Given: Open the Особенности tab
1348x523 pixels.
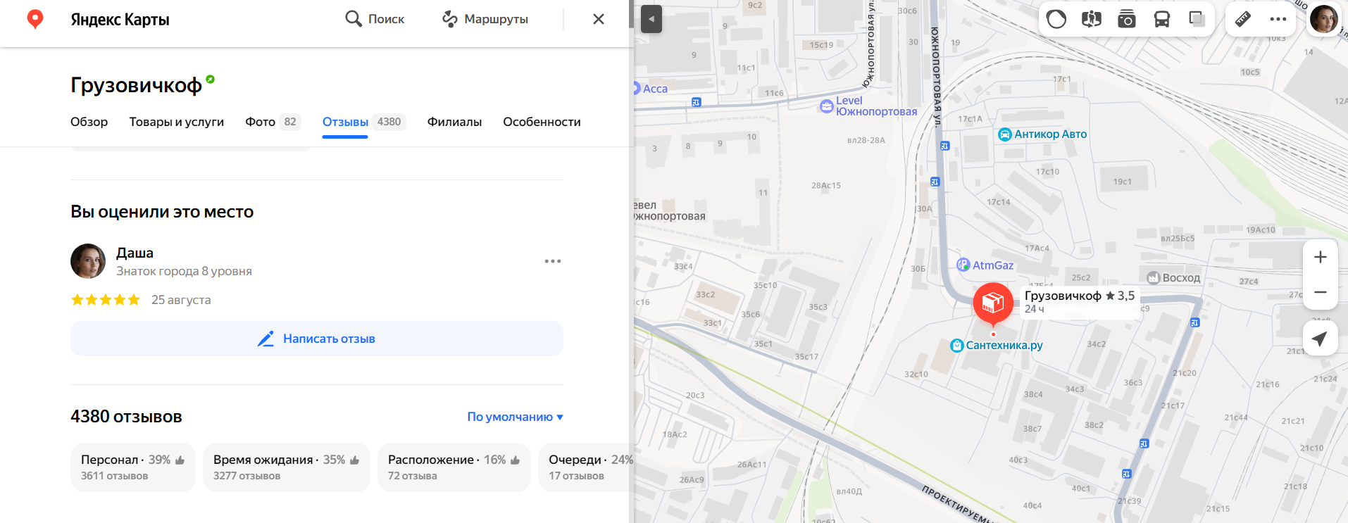Looking at the screenshot, I should click(542, 122).
